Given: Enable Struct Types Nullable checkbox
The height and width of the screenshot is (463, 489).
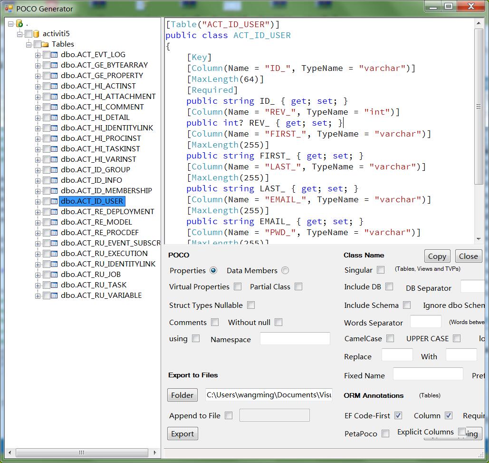Looking at the screenshot, I should [x=251, y=305].
